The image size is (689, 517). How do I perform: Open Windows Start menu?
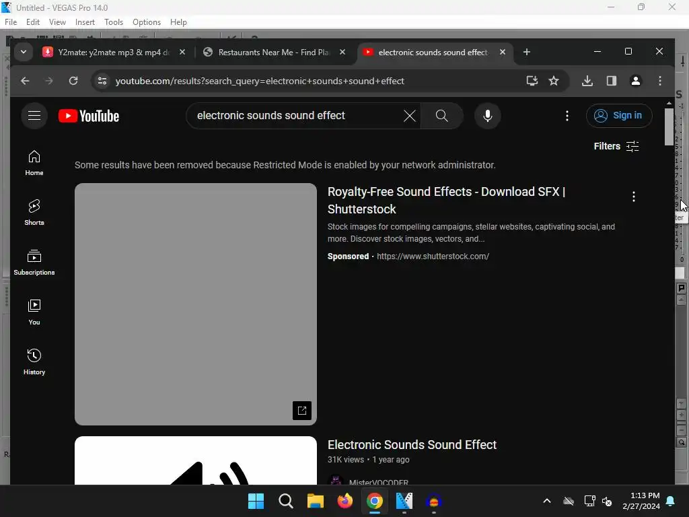256,501
